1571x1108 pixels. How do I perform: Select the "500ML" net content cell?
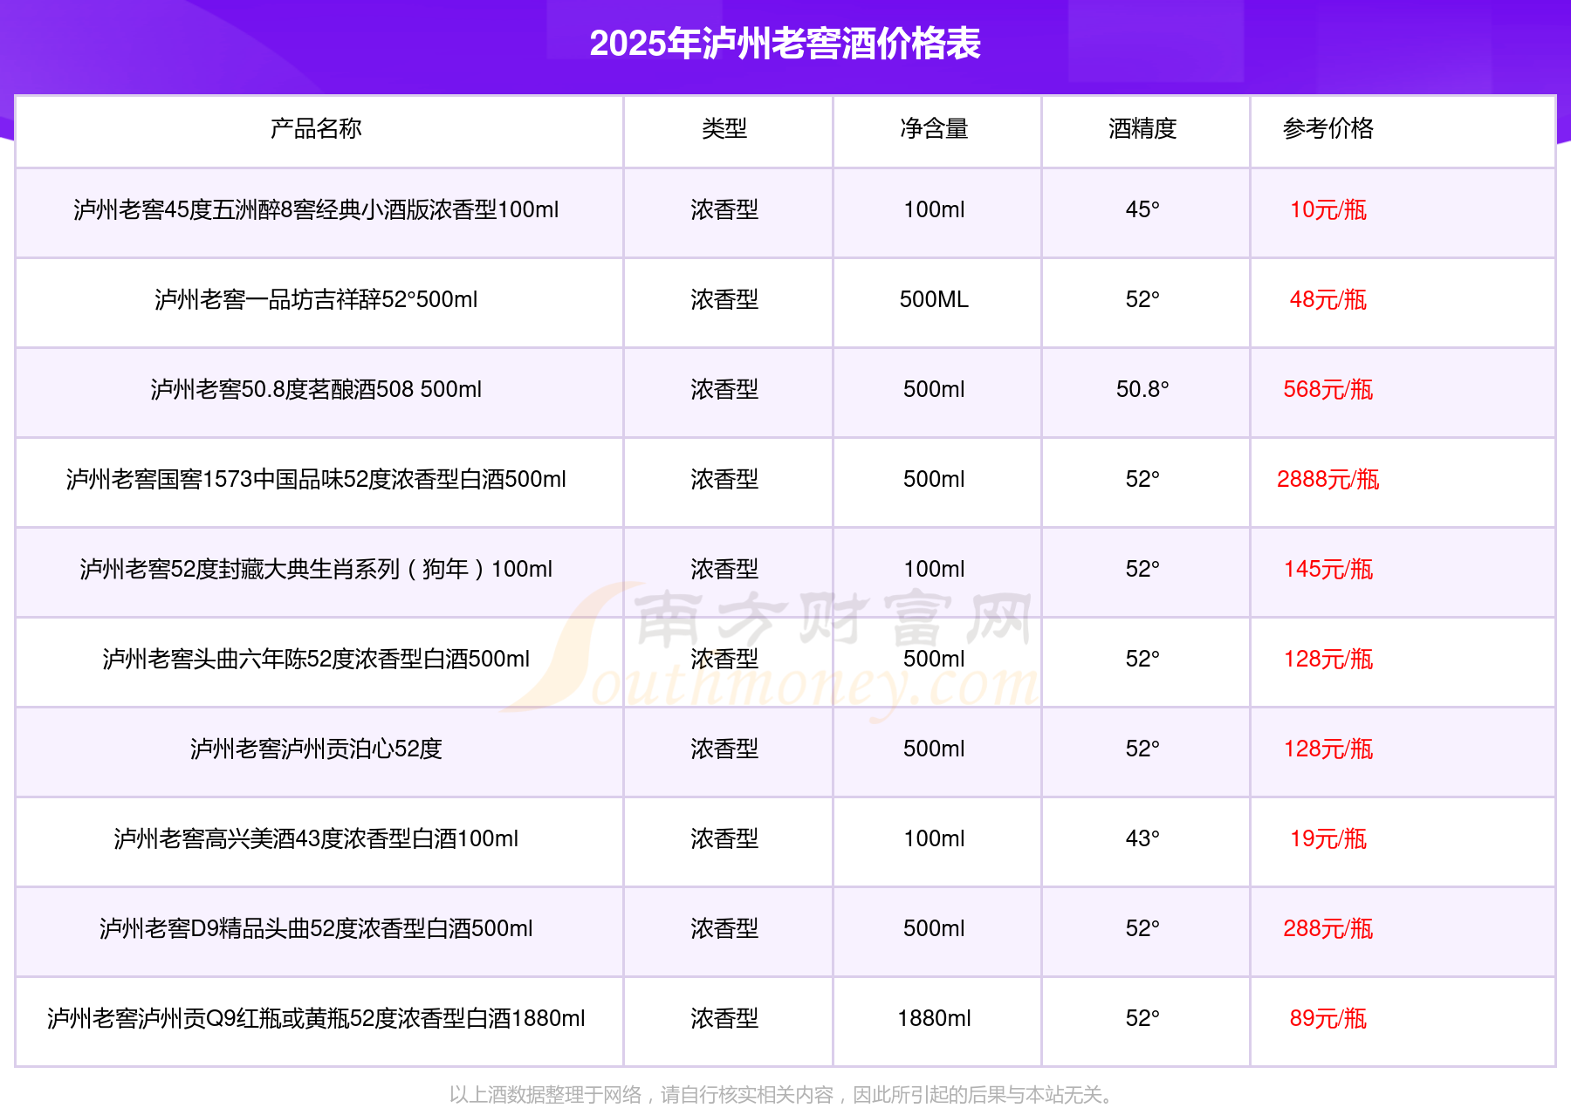[x=934, y=299]
